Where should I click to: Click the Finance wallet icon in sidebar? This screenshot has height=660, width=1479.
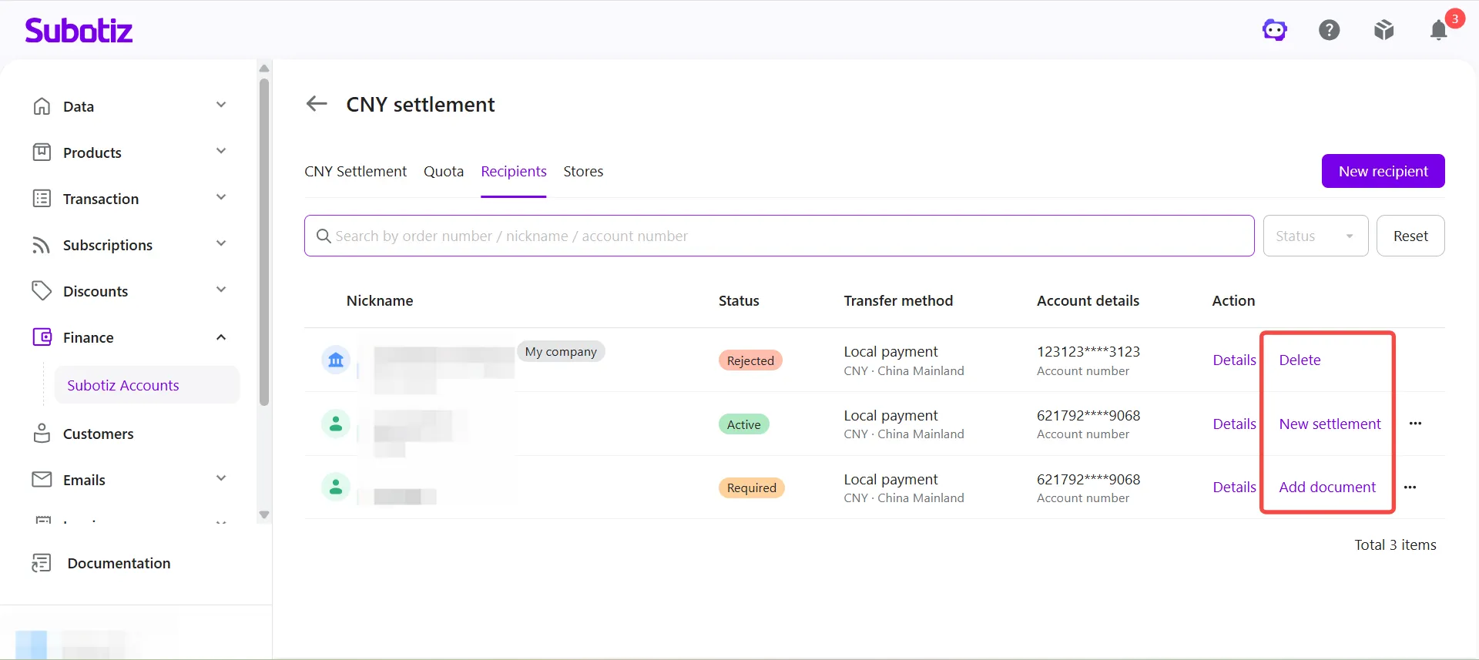[x=42, y=337]
